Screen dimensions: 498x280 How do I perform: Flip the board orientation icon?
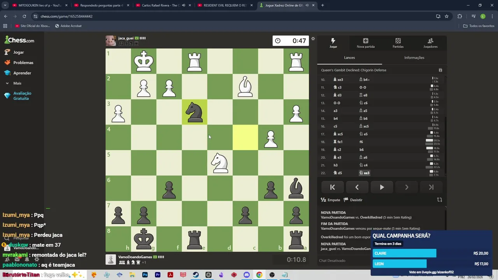click(440, 199)
